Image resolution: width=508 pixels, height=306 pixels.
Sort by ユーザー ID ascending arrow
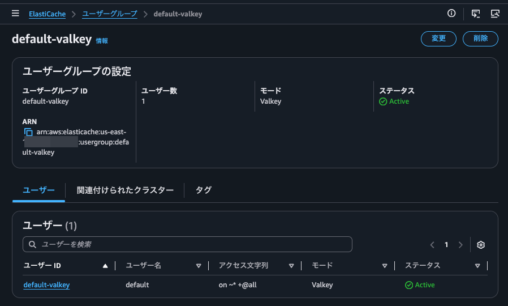click(105, 266)
